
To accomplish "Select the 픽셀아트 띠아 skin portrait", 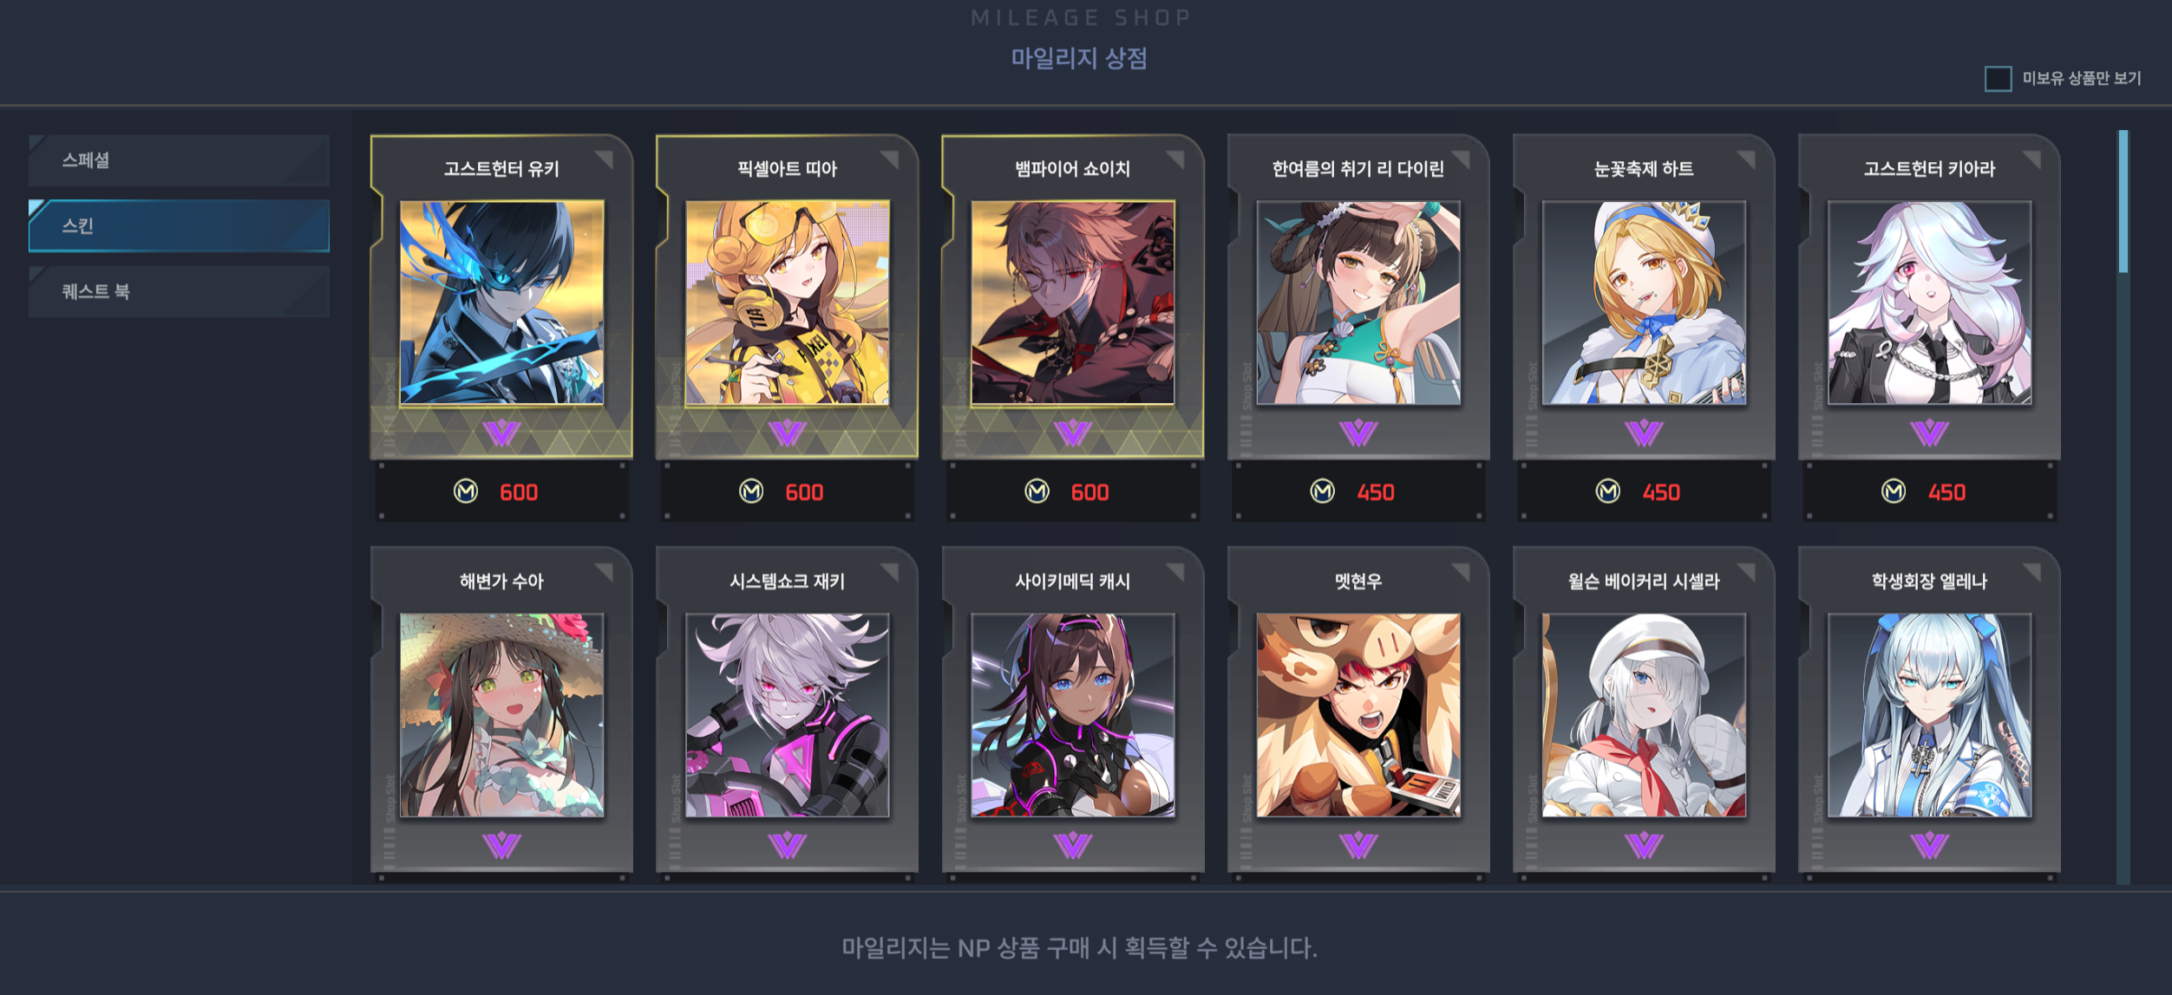I will click(x=787, y=302).
